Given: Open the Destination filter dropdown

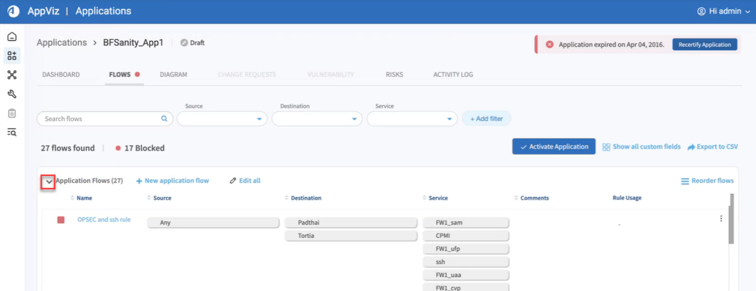Looking at the screenshot, I should click(317, 119).
